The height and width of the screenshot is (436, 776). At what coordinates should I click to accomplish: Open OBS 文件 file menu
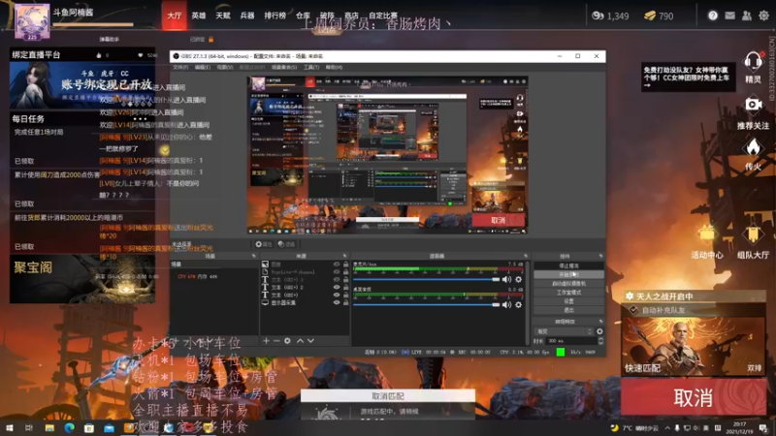tap(180, 67)
